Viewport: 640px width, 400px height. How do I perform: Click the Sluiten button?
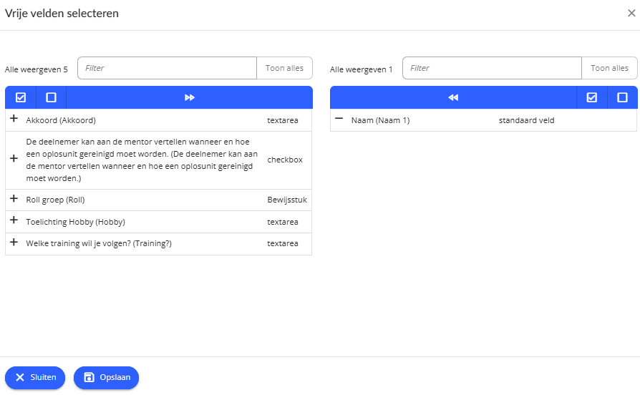coord(35,378)
